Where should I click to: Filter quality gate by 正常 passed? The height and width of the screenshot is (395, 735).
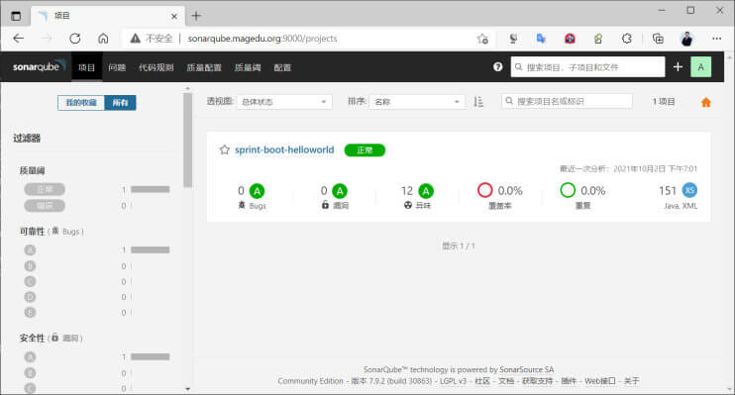(x=45, y=189)
